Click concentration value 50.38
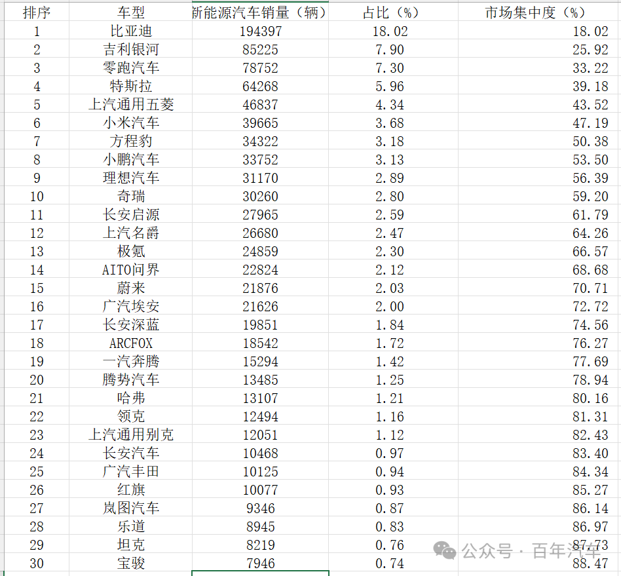Screen dimensions: 621x576 (x=539, y=141)
